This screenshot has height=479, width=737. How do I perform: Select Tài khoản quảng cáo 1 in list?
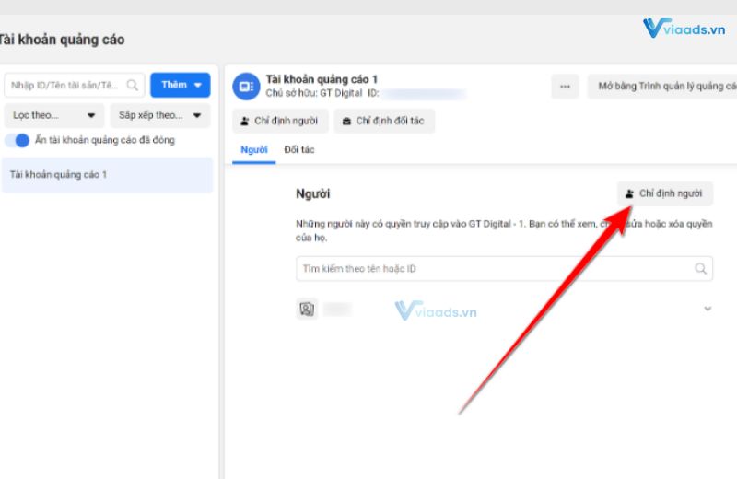pos(107,174)
